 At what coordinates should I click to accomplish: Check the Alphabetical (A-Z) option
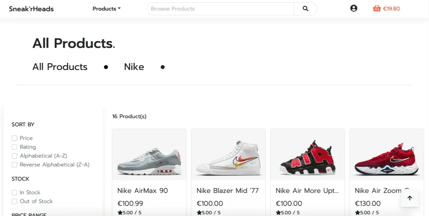click(x=14, y=156)
